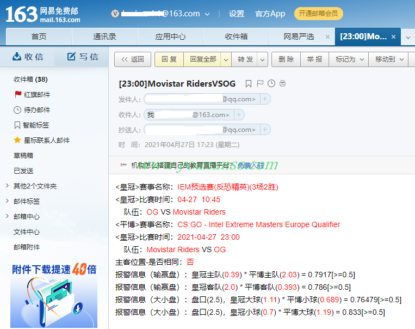Switch to 通讯录 tab
This screenshot has height=329, width=415.
coord(104,36)
